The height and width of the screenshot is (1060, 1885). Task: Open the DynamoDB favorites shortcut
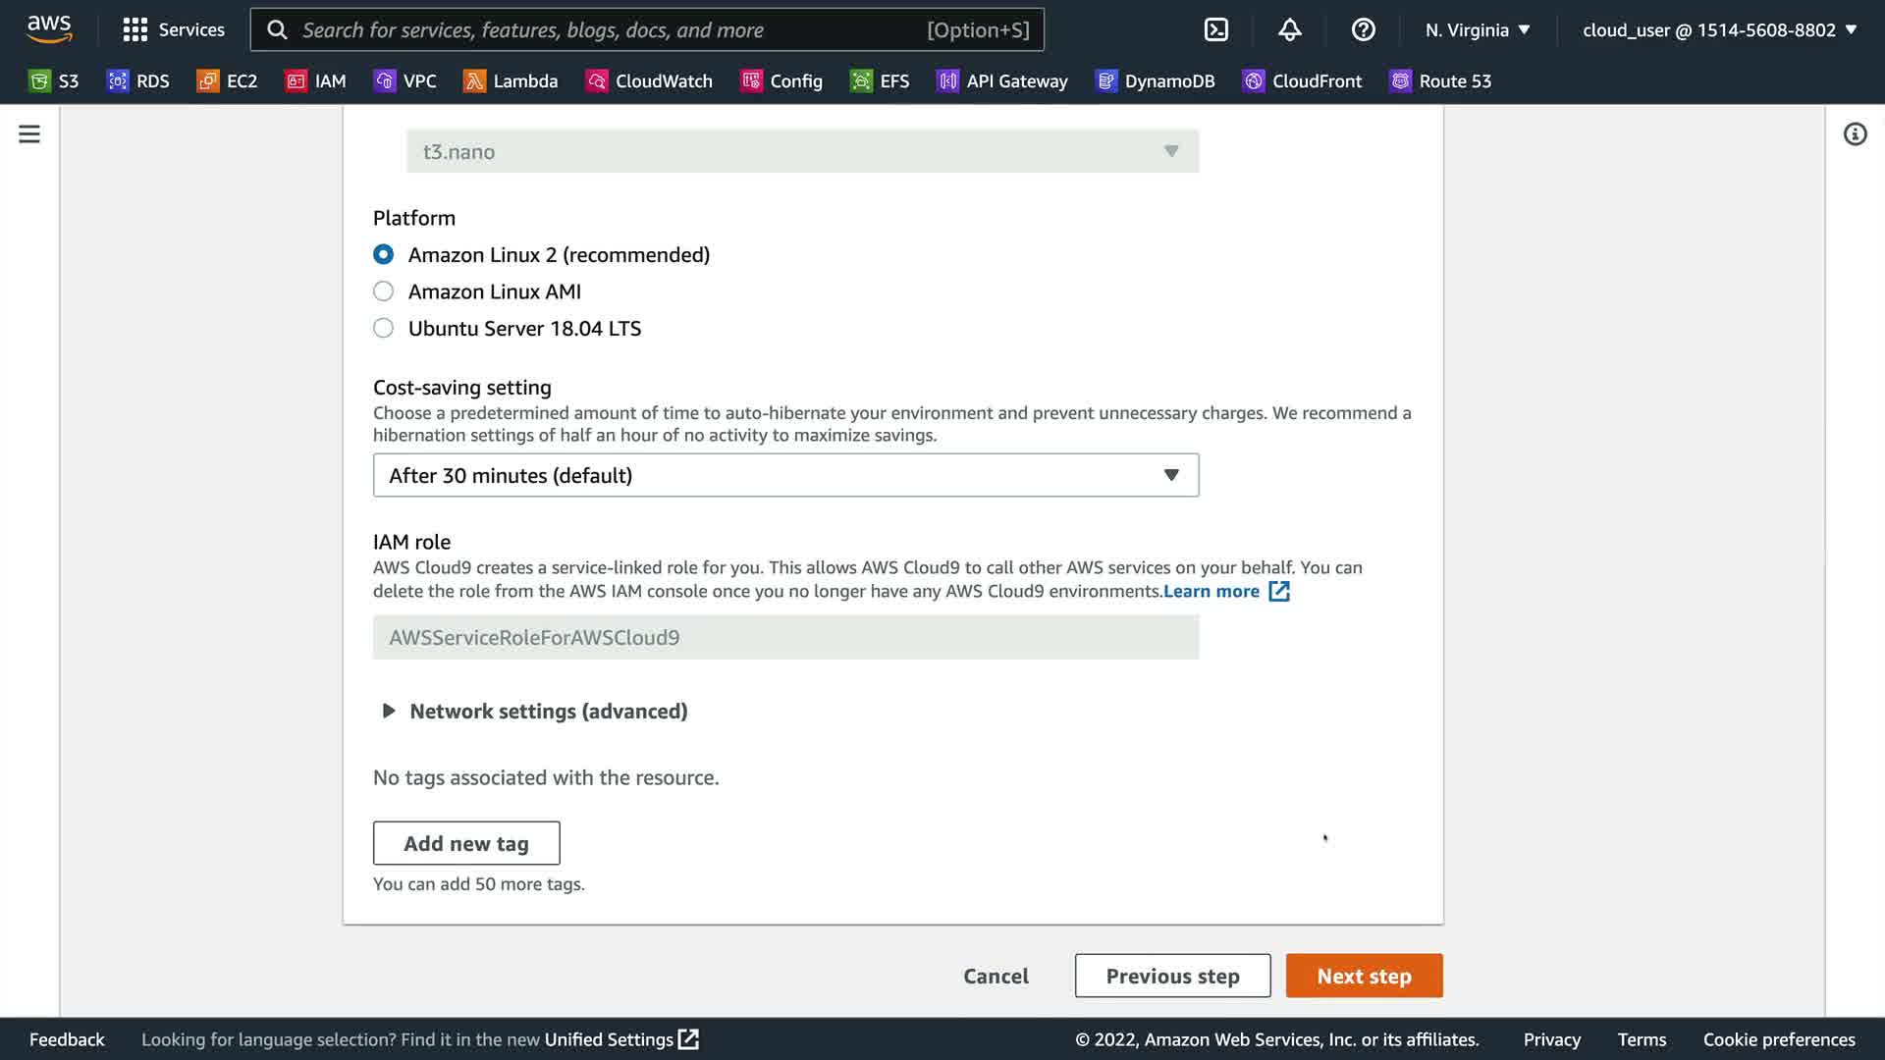[1156, 81]
